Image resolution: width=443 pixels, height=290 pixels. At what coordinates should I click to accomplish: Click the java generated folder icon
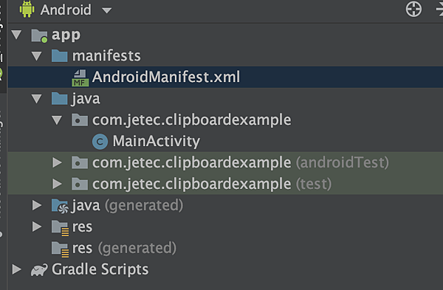click(x=60, y=206)
